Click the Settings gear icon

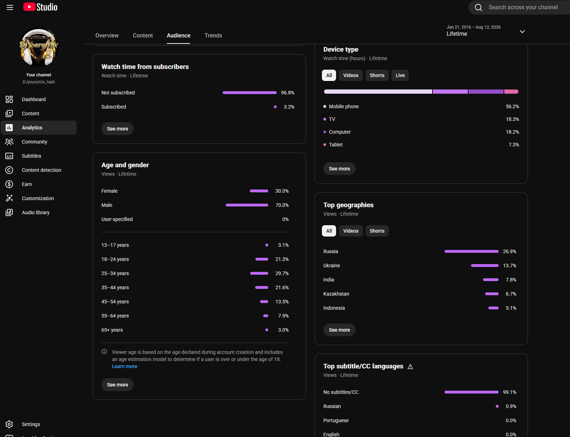coord(9,424)
